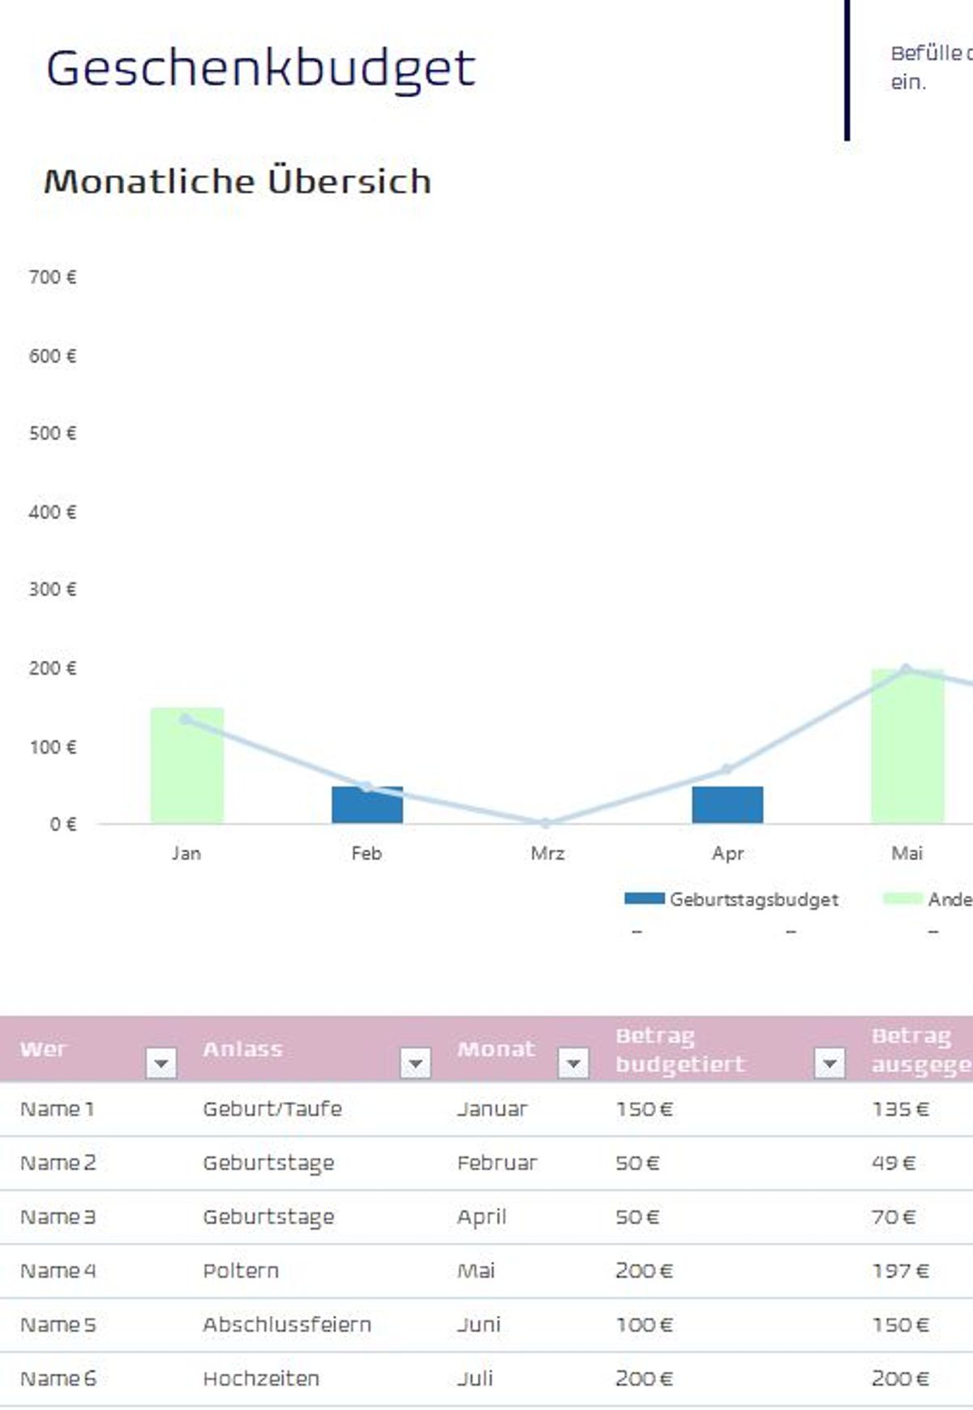Click the 197 € spent amount cell
This screenshot has width=973, height=1410.
900,1271
